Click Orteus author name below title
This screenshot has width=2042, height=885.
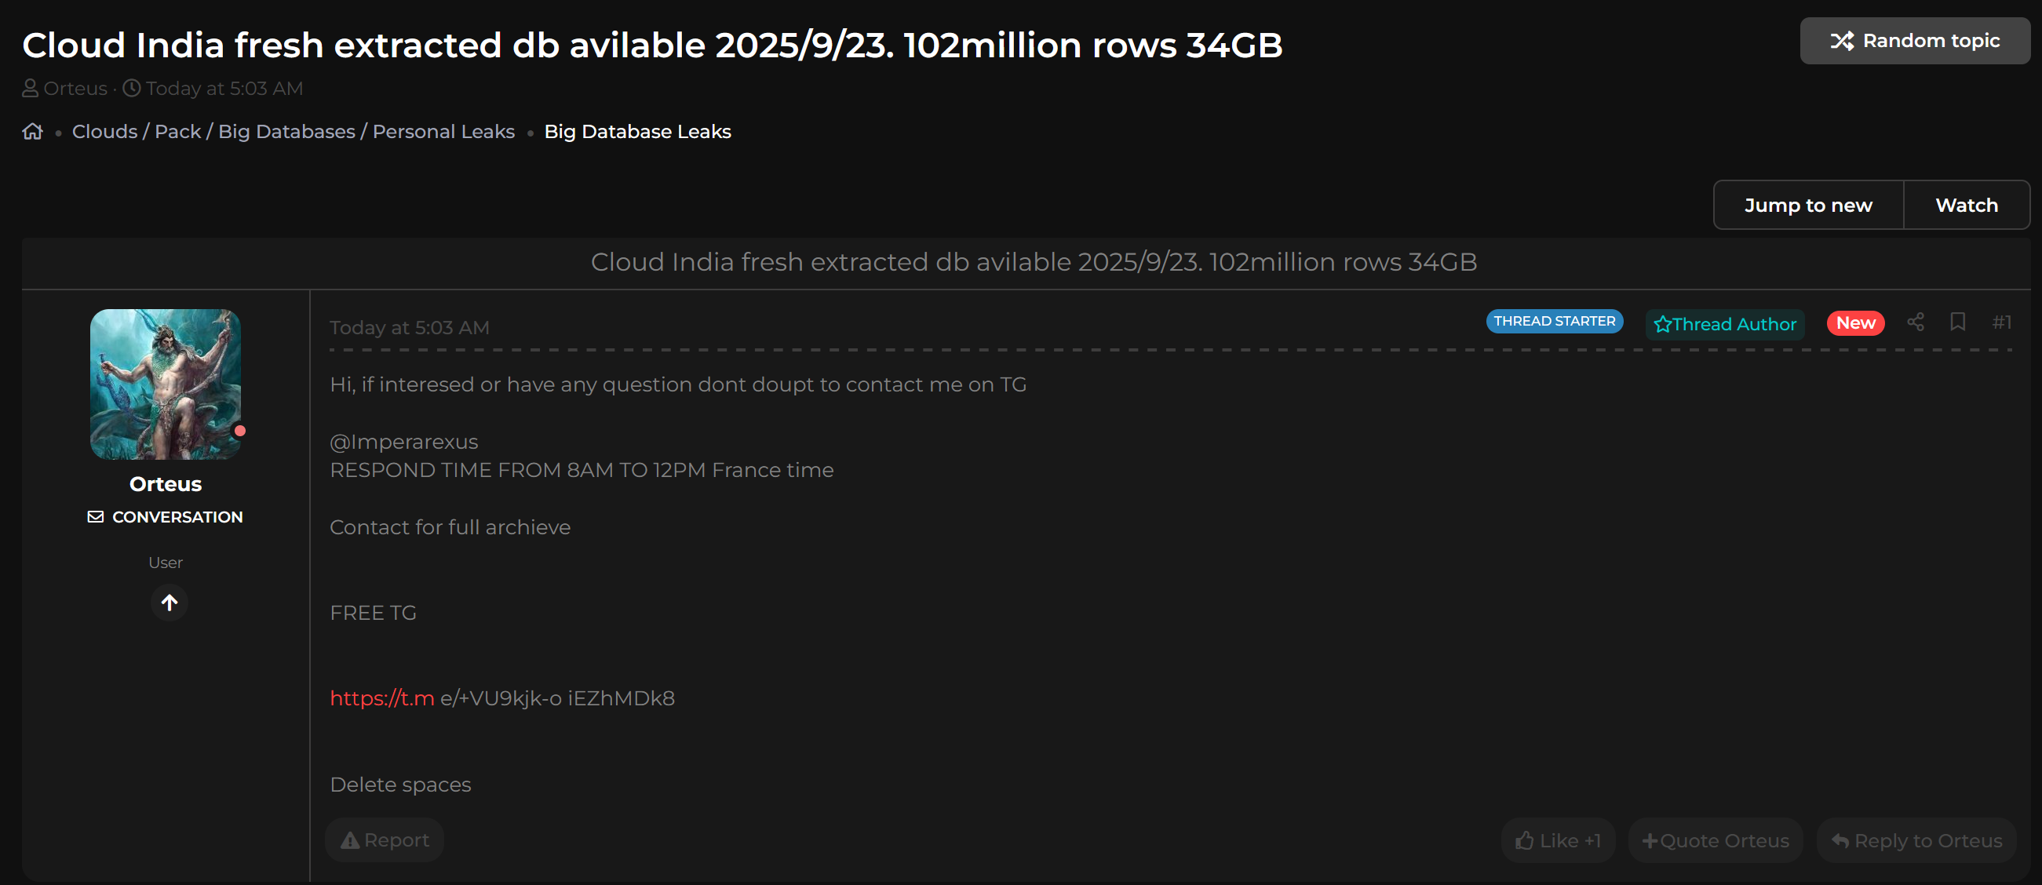click(75, 89)
